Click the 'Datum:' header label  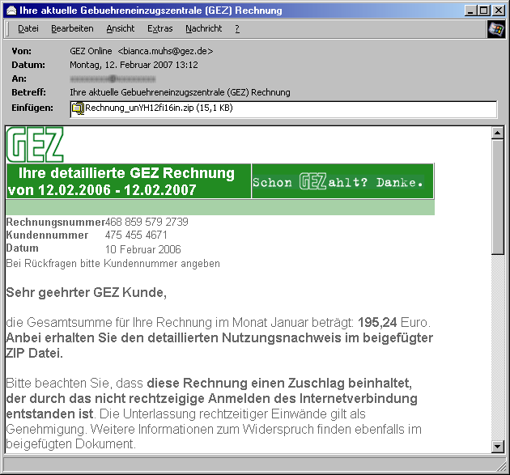point(28,65)
